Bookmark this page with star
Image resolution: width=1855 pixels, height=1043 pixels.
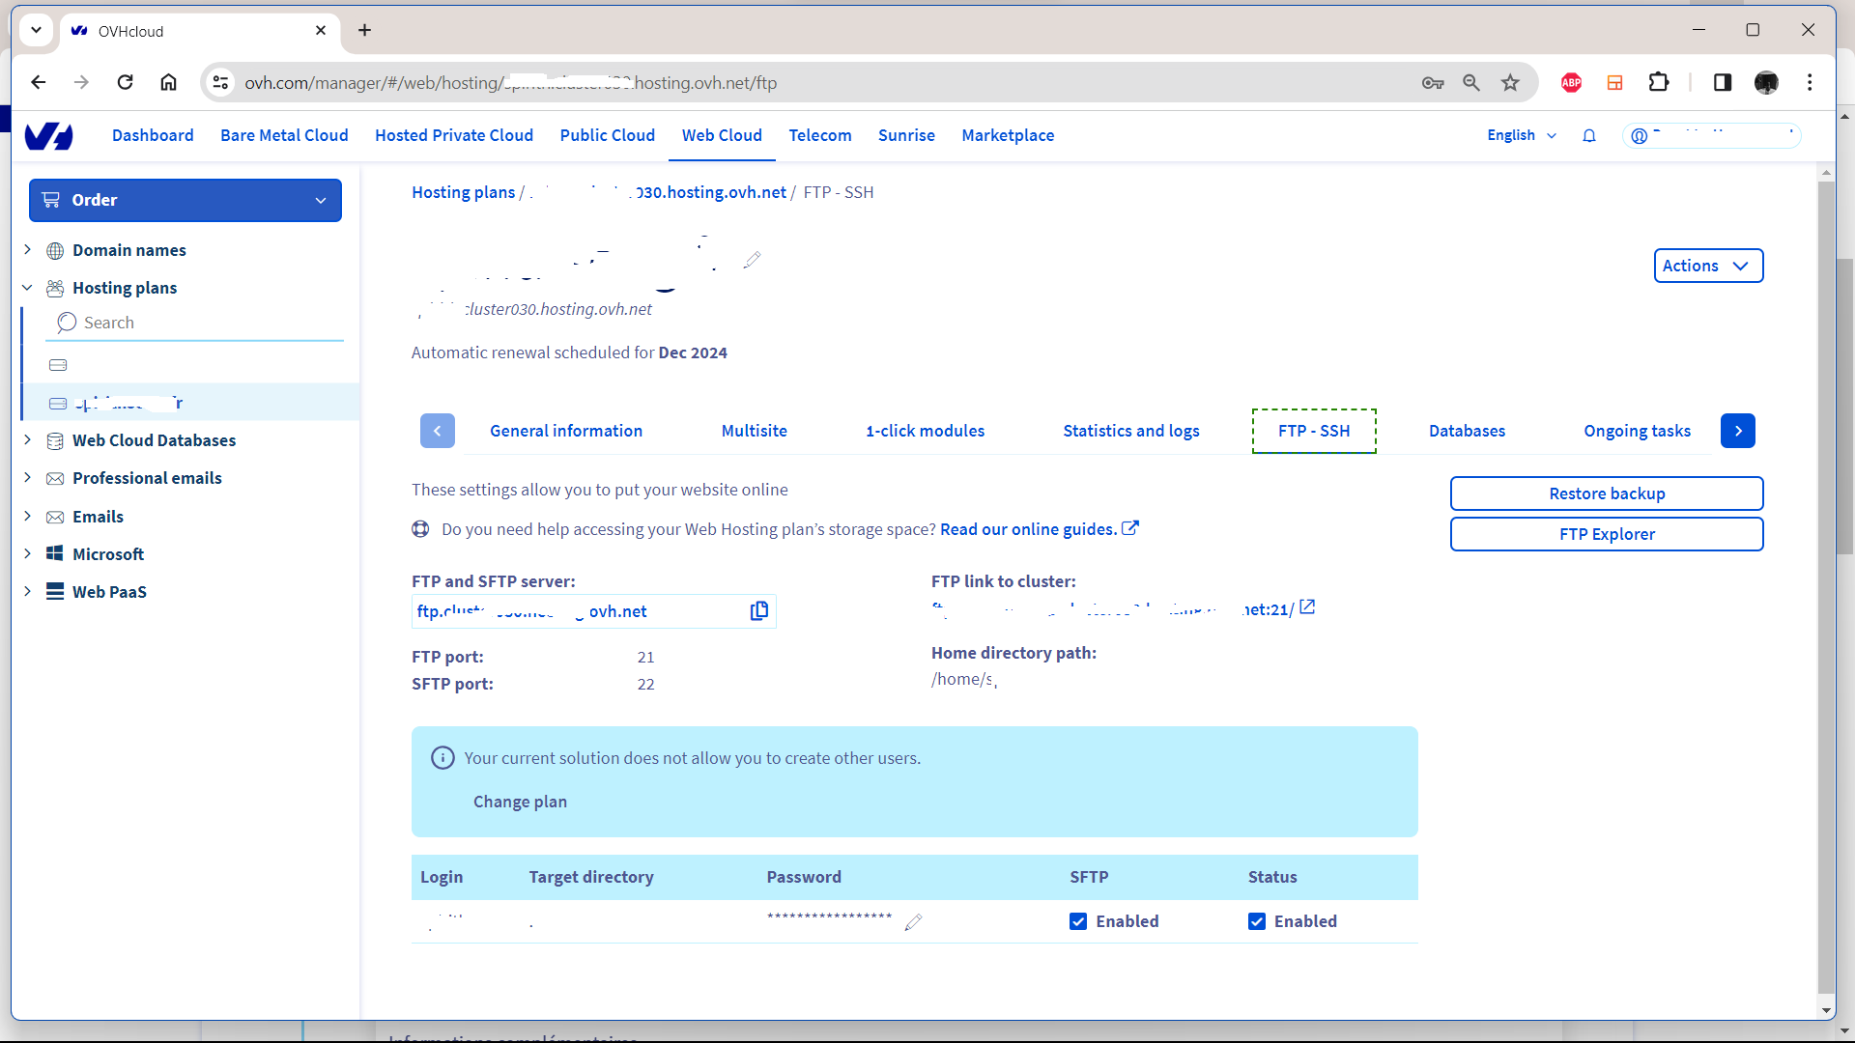pyautogui.click(x=1510, y=83)
